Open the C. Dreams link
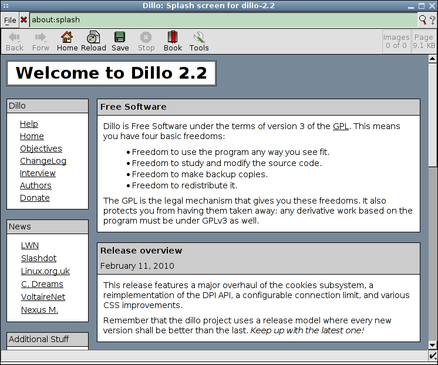The width and height of the screenshot is (438, 365). pyautogui.click(x=42, y=284)
